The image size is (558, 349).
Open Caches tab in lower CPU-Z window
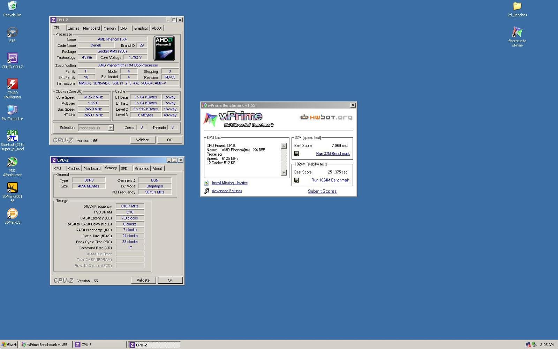(74, 169)
